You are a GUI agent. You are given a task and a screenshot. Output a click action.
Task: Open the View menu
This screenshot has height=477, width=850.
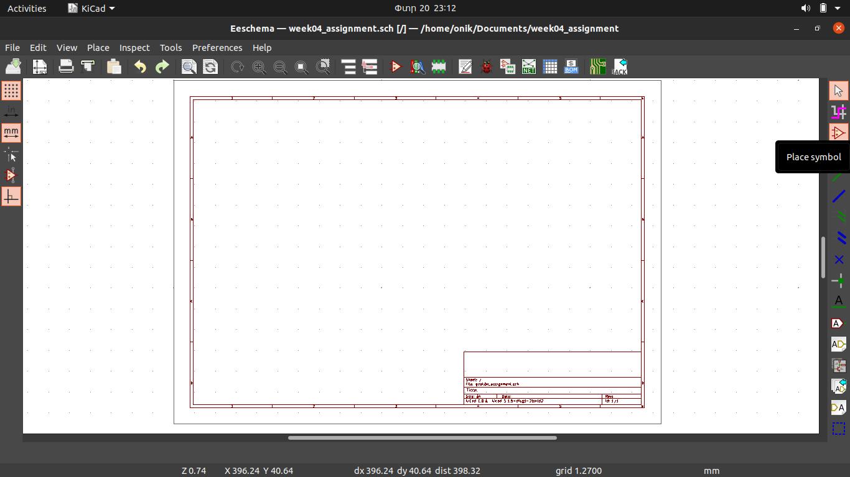pyautogui.click(x=67, y=48)
